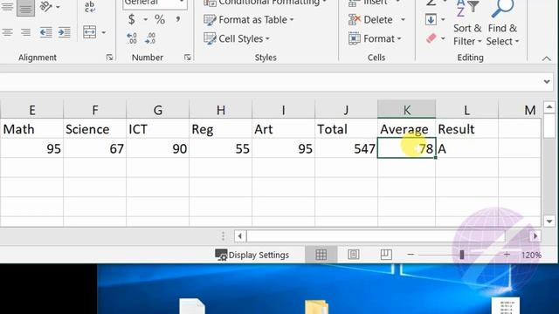Open Clear dropdown arrow

(443, 38)
